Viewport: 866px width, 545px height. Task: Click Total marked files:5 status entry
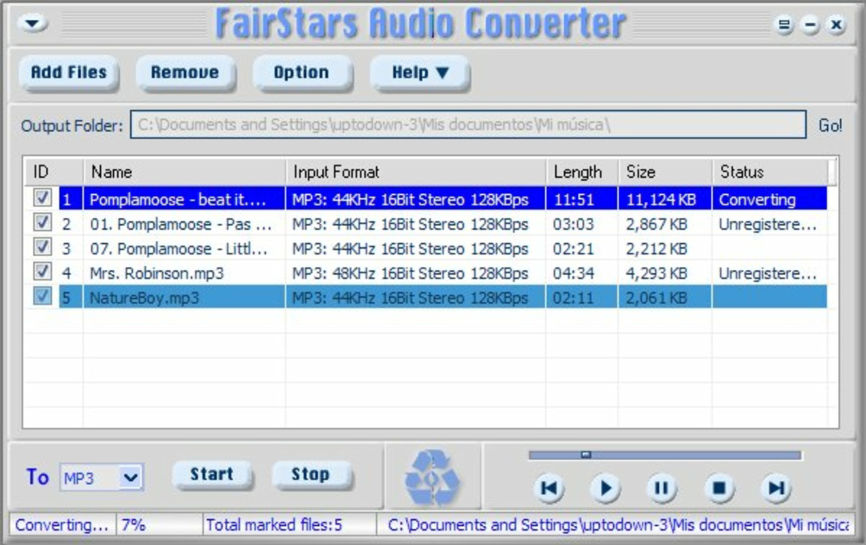pyautogui.click(x=289, y=525)
